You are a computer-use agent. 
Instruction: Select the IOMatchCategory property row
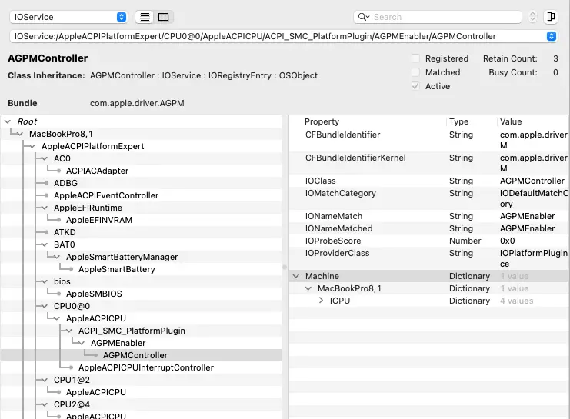429,198
